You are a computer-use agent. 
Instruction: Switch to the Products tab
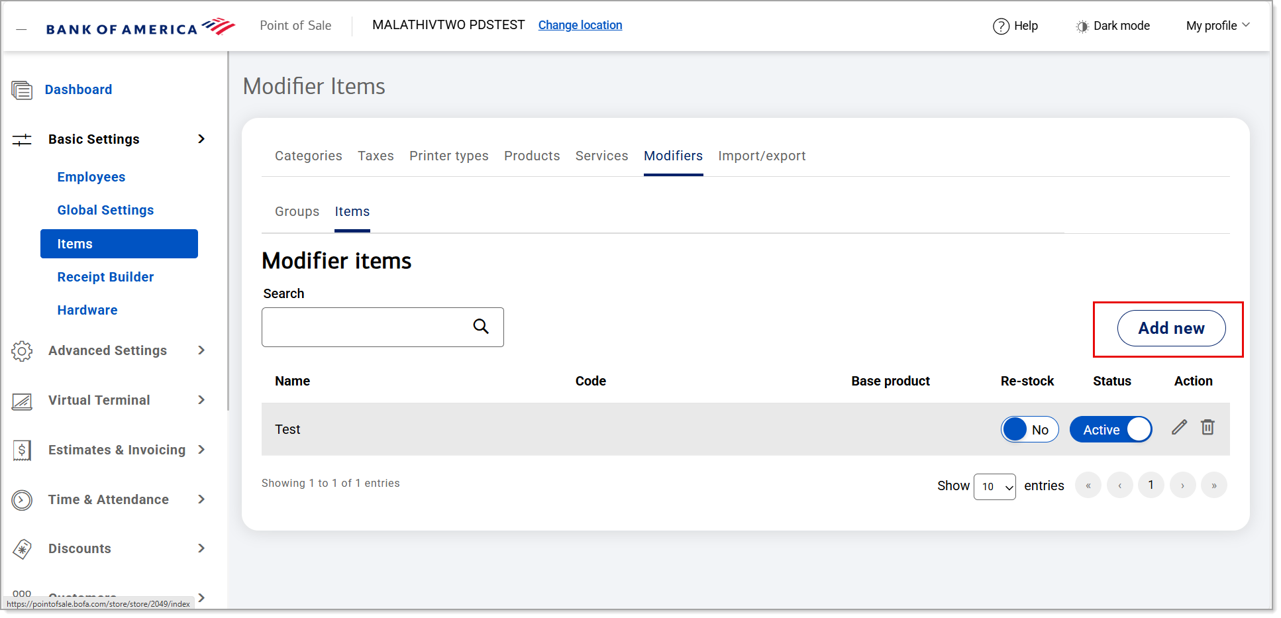[532, 156]
